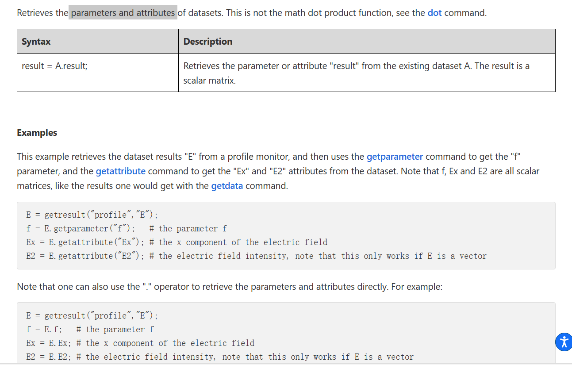The width and height of the screenshot is (572, 365).
Task: Click the code line 'E2 = E.getattribute("E2");'
Action: point(85,256)
